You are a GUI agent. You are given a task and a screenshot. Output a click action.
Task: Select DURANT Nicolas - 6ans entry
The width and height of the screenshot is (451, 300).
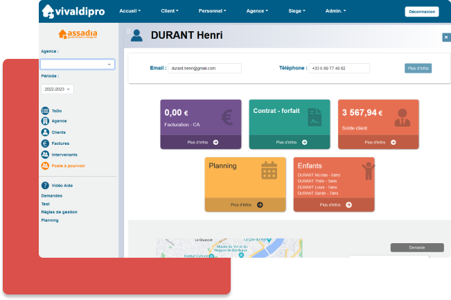(319, 175)
